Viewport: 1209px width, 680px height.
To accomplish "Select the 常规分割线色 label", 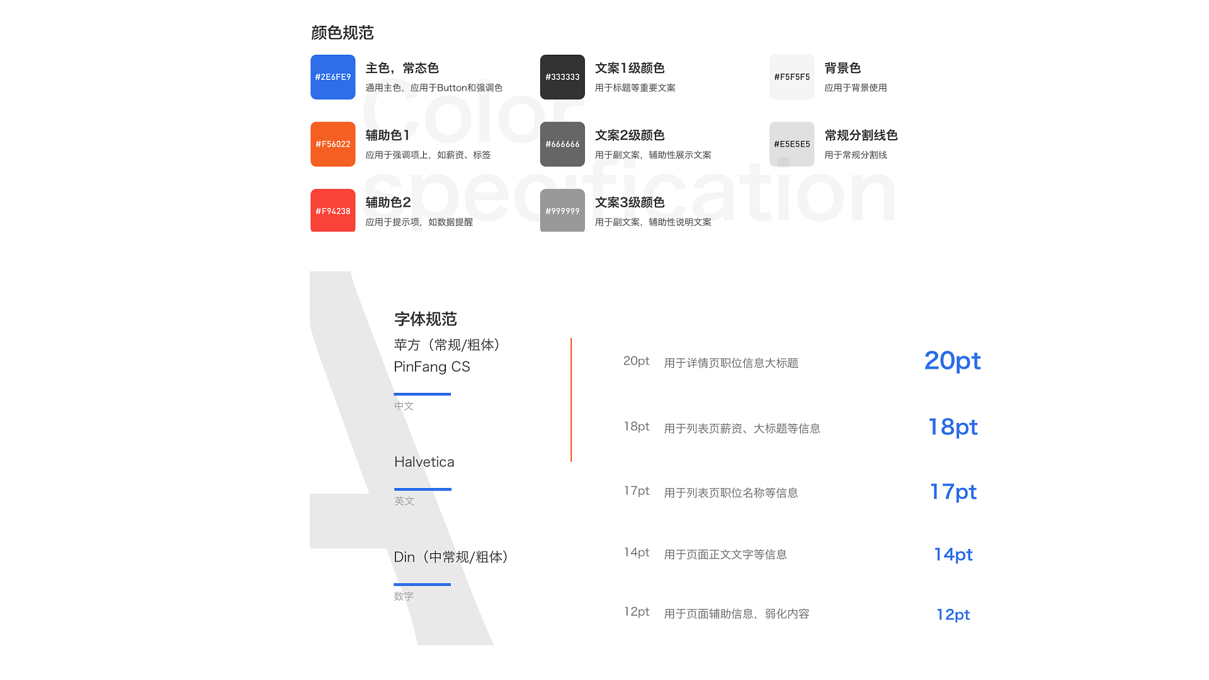I will point(861,135).
